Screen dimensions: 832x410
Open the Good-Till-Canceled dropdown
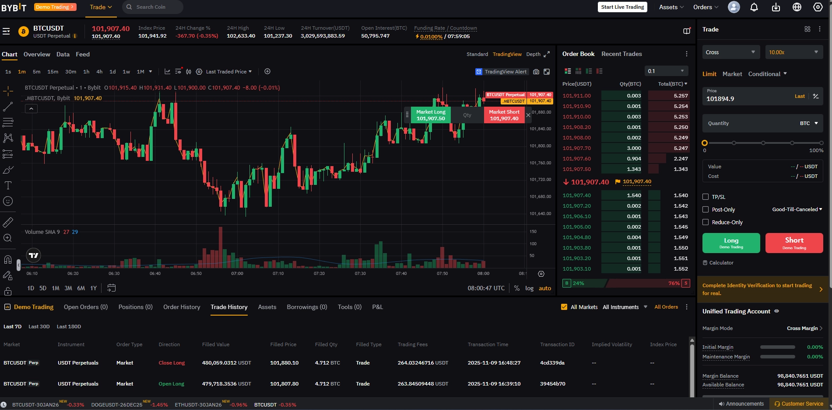coord(797,209)
